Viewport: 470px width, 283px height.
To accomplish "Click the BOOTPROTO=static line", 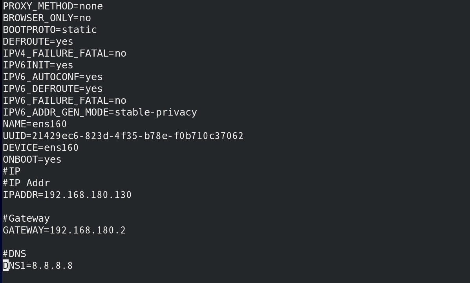I will coord(50,30).
